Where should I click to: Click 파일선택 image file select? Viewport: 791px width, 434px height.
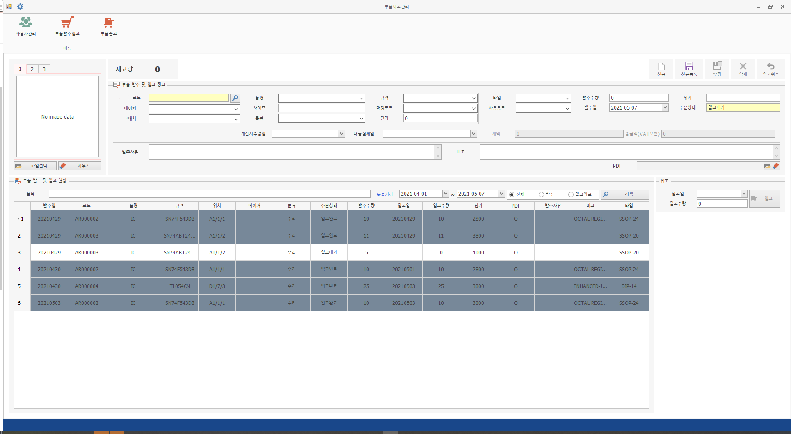pyautogui.click(x=35, y=166)
